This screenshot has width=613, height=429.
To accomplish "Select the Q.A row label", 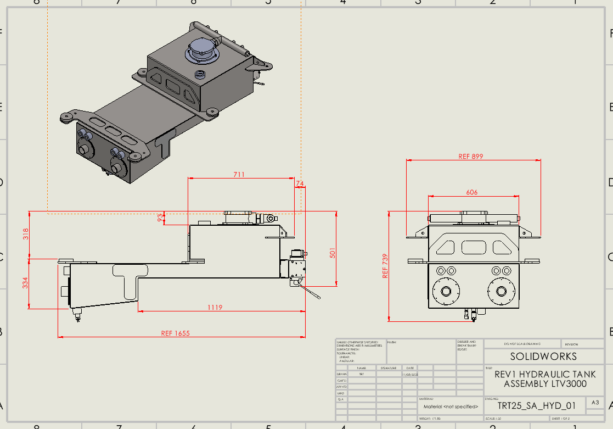I will tap(341, 400).
